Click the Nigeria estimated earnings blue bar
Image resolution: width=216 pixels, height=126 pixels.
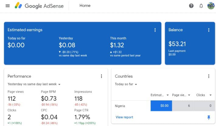[161, 106]
